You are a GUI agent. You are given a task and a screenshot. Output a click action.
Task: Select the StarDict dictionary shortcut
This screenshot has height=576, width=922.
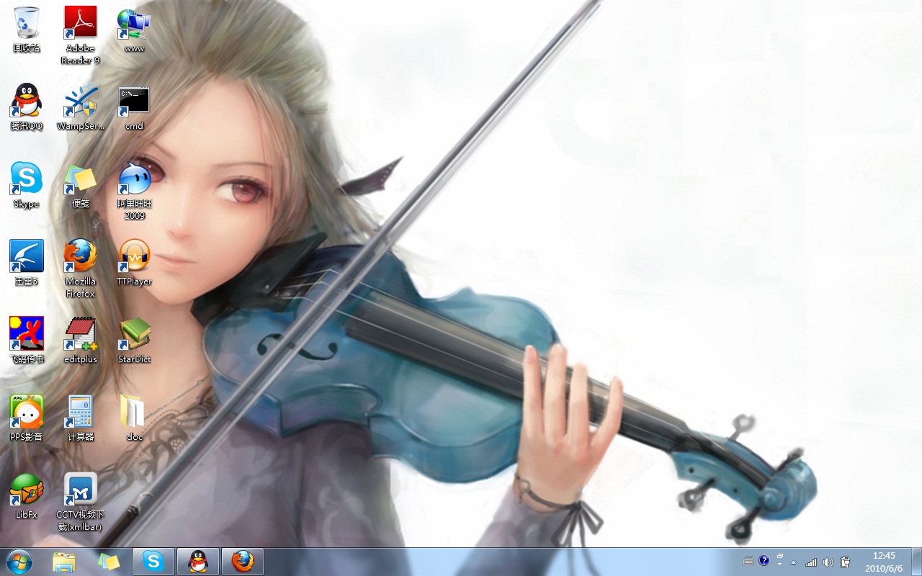(x=134, y=340)
